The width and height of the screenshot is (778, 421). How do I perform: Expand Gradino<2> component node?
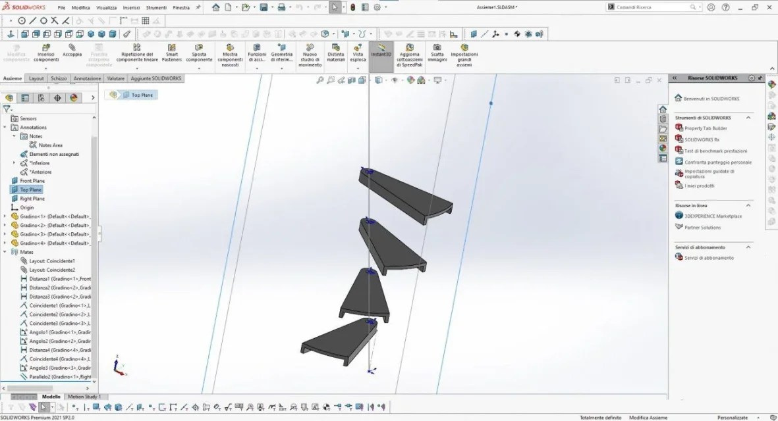[x=5, y=226]
